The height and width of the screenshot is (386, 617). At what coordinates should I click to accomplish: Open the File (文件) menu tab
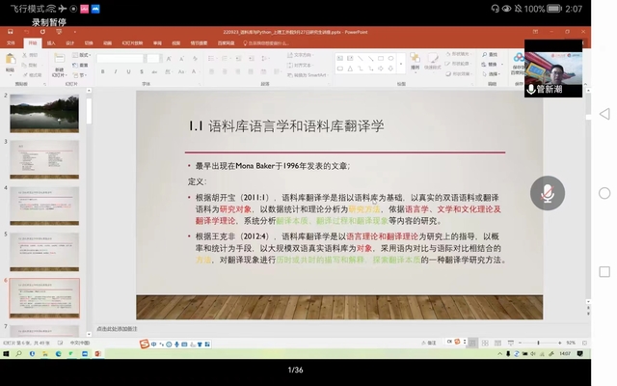pyautogui.click(x=11, y=43)
